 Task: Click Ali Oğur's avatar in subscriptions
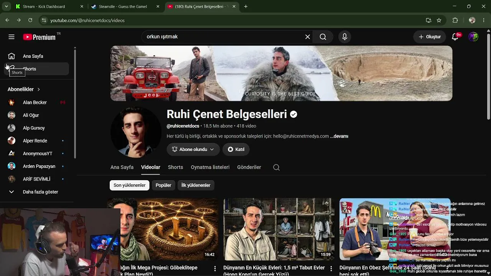tap(12, 115)
